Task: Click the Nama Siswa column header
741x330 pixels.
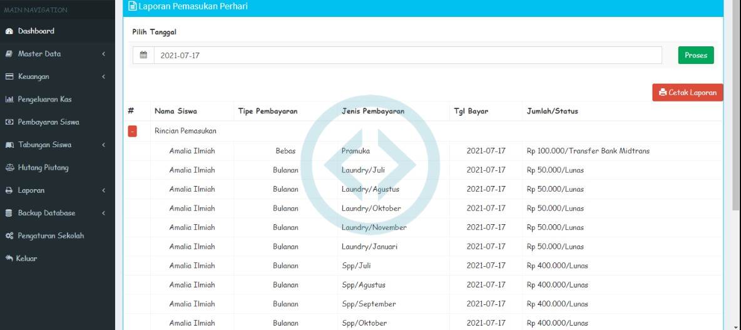Action: pyautogui.click(x=176, y=111)
